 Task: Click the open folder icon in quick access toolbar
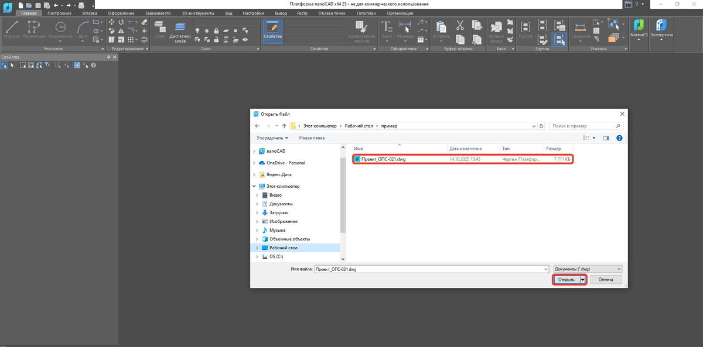click(x=29, y=5)
